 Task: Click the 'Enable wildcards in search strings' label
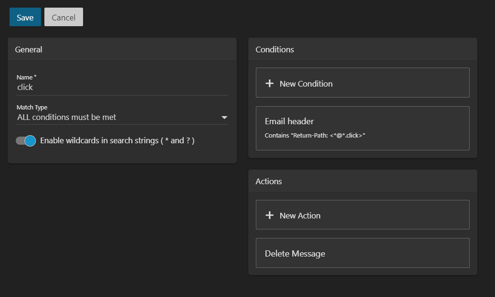pyautogui.click(x=117, y=140)
